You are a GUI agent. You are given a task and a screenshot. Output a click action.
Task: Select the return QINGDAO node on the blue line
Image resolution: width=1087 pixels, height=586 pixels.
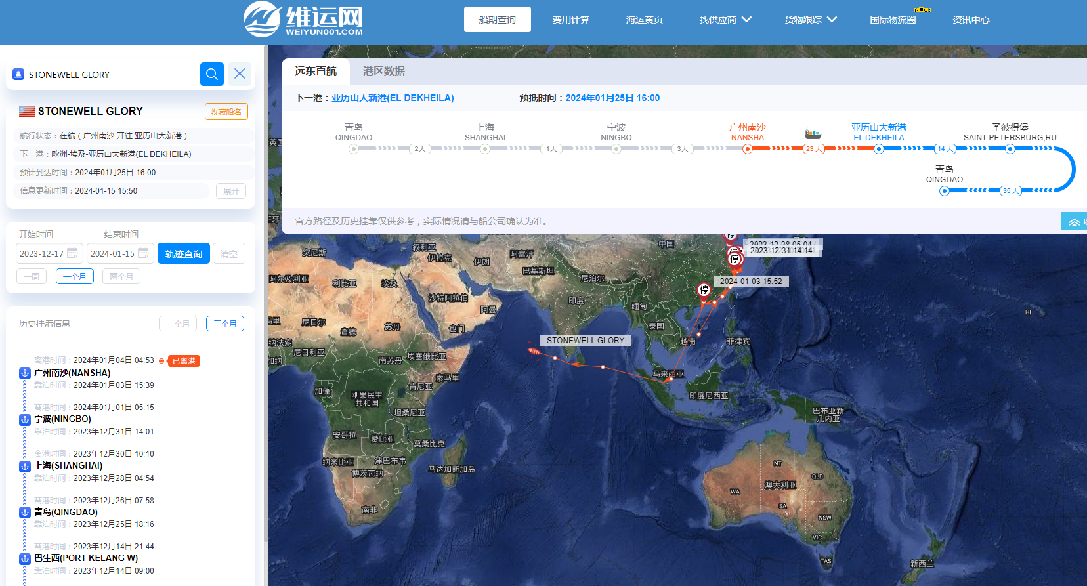point(944,191)
